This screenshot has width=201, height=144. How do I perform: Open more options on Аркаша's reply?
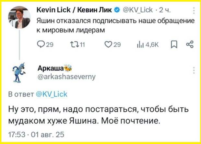[x=194, y=70]
